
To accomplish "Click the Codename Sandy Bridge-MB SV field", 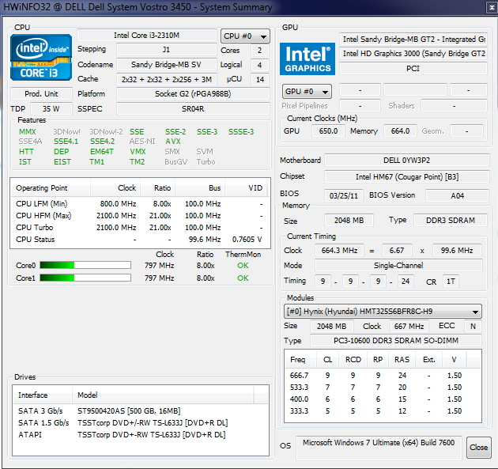I will (x=167, y=65).
